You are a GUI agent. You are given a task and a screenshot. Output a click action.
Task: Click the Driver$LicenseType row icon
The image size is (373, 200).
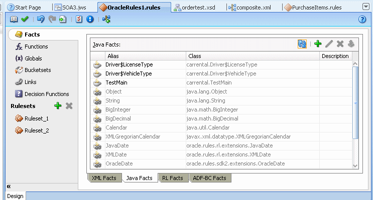tap(97, 64)
